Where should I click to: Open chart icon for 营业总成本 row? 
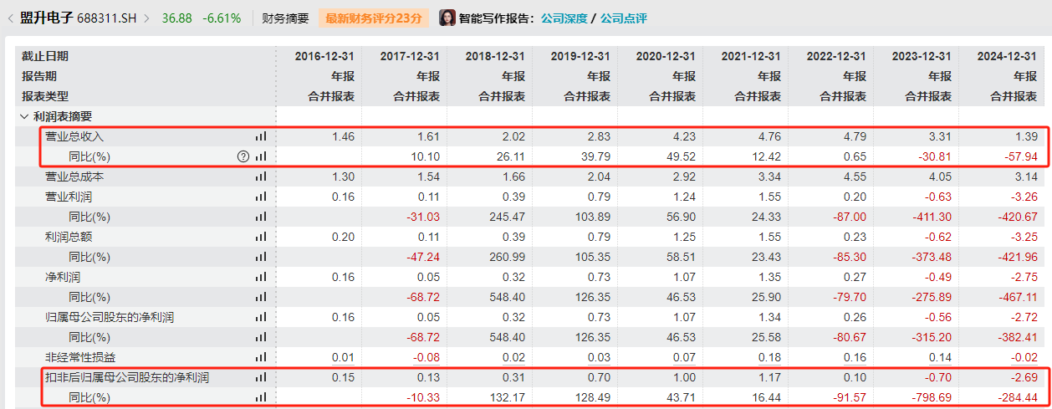(261, 176)
